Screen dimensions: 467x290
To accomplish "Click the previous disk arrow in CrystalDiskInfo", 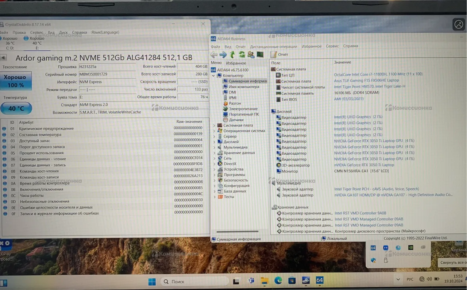I will coord(3,58).
